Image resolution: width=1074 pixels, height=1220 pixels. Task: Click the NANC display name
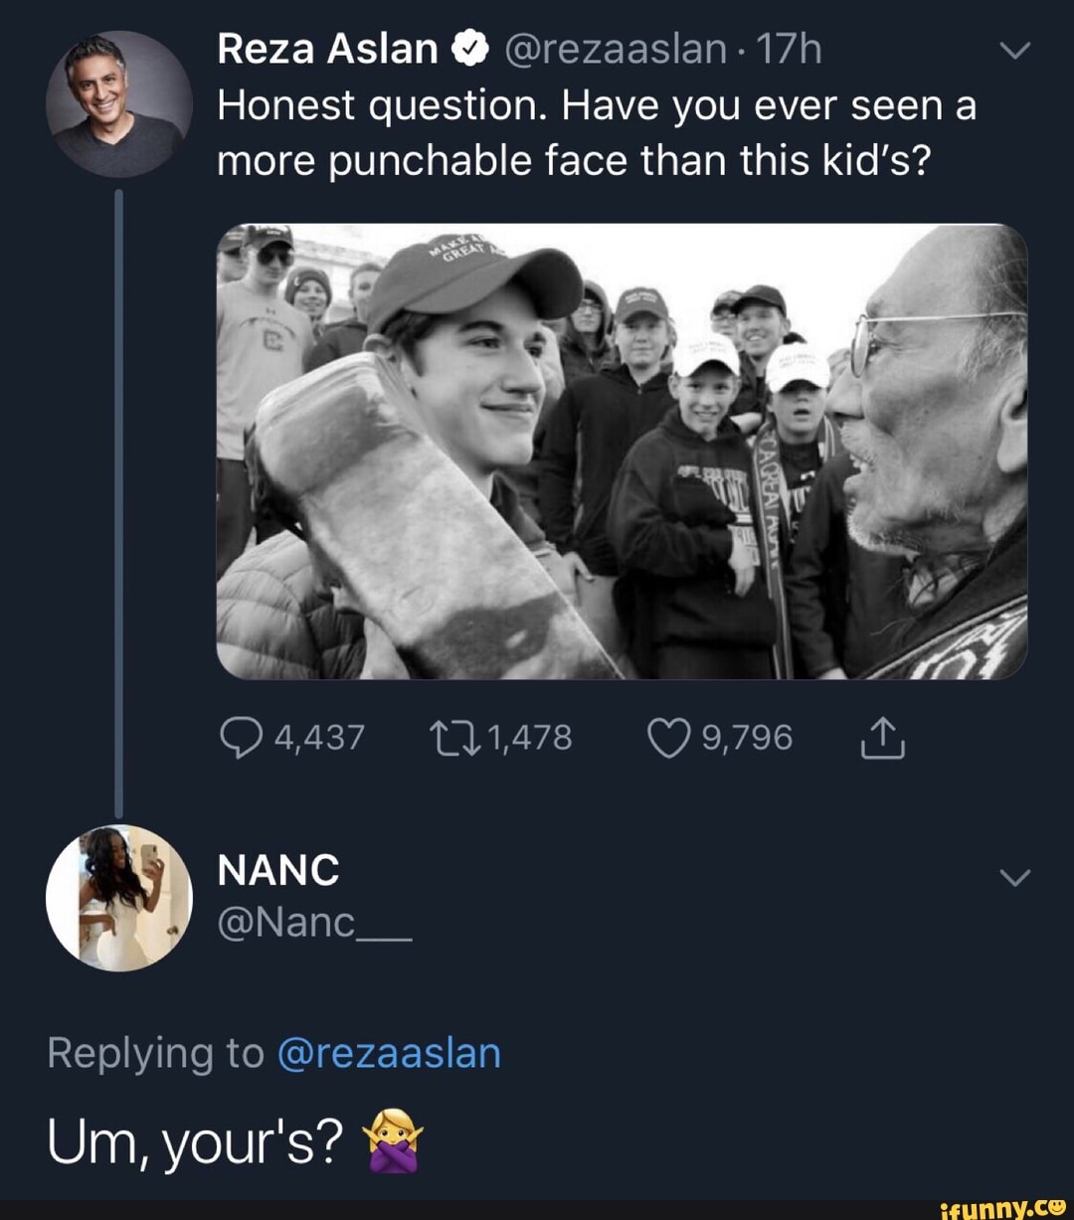tap(278, 871)
